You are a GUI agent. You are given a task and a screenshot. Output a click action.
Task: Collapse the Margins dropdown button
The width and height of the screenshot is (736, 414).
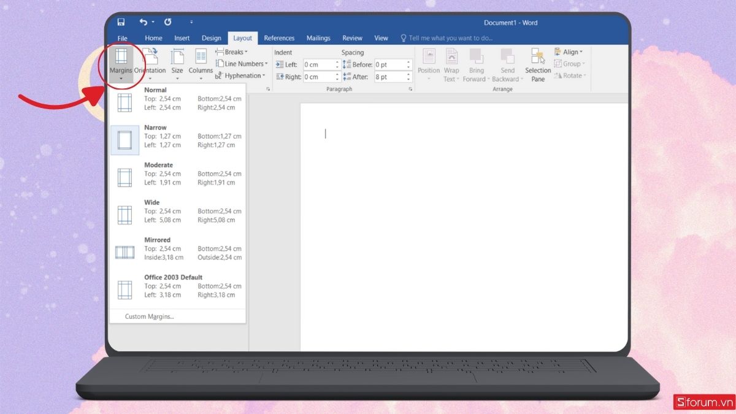[x=121, y=64]
